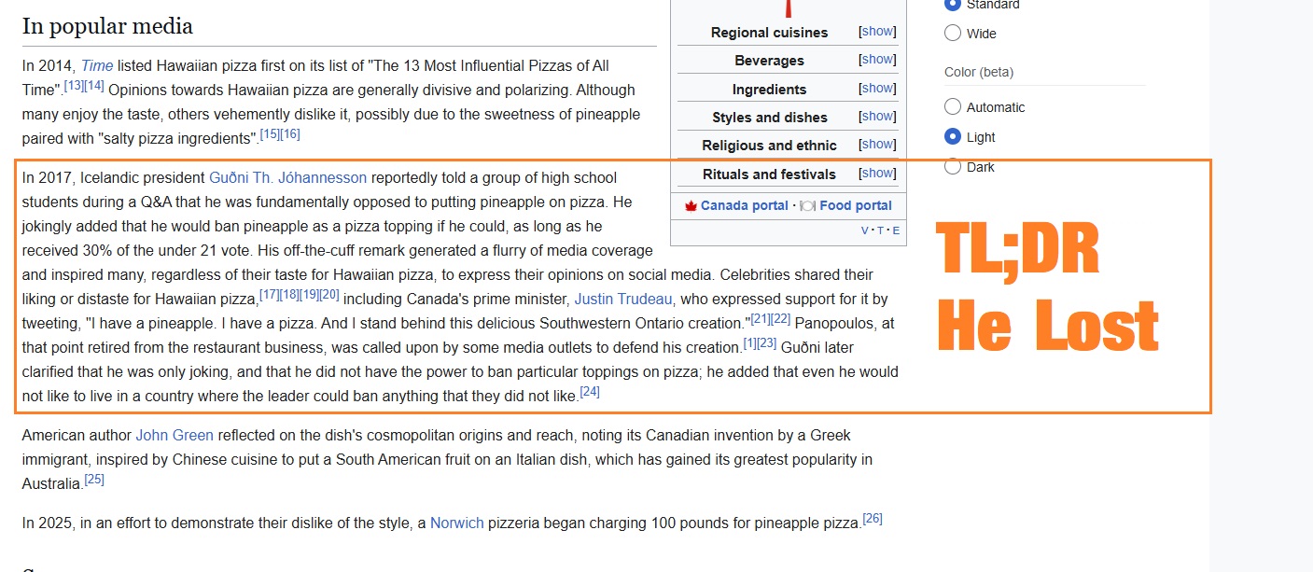
Task: Open citation reference 13
Action: point(74,86)
